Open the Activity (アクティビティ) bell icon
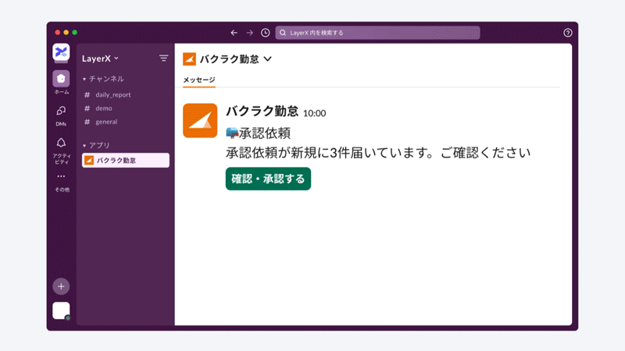The image size is (625, 351). click(61, 143)
